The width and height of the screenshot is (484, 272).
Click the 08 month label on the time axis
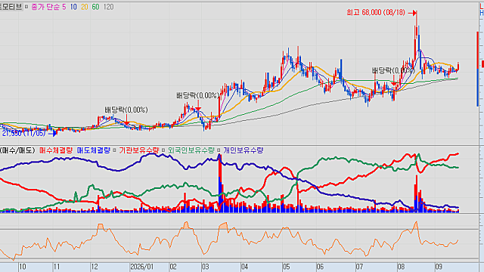401,267
